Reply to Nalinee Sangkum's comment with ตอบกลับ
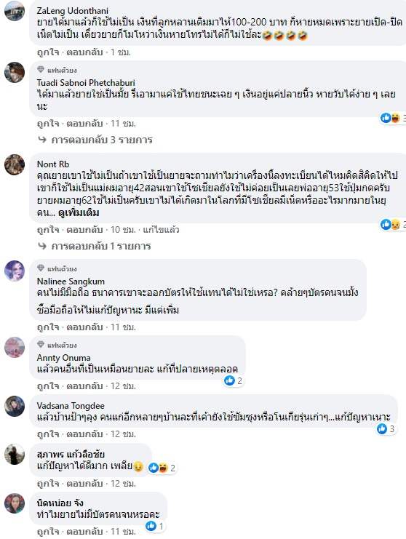This screenshot has width=406, height=539. click(84, 327)
